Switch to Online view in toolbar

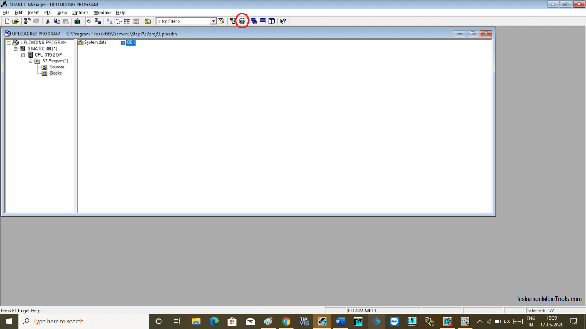click(x=98, y=21)
